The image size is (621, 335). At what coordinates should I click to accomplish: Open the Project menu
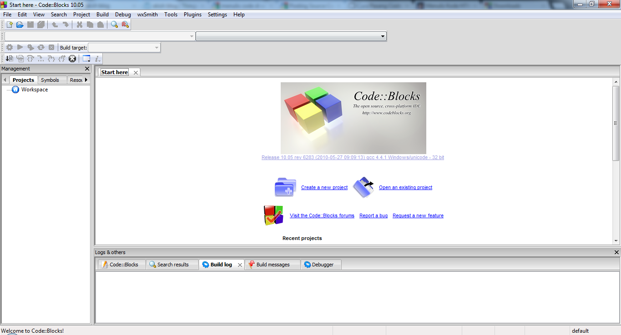pos(82,15)
